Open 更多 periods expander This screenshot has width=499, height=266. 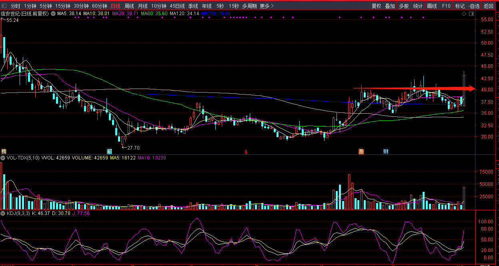pyautogui.click(x=267, y=6)
